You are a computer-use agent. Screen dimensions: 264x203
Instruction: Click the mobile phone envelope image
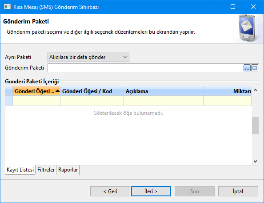coord(247,28)
